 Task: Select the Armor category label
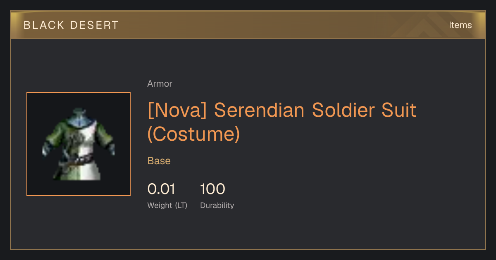coord(160,84)
